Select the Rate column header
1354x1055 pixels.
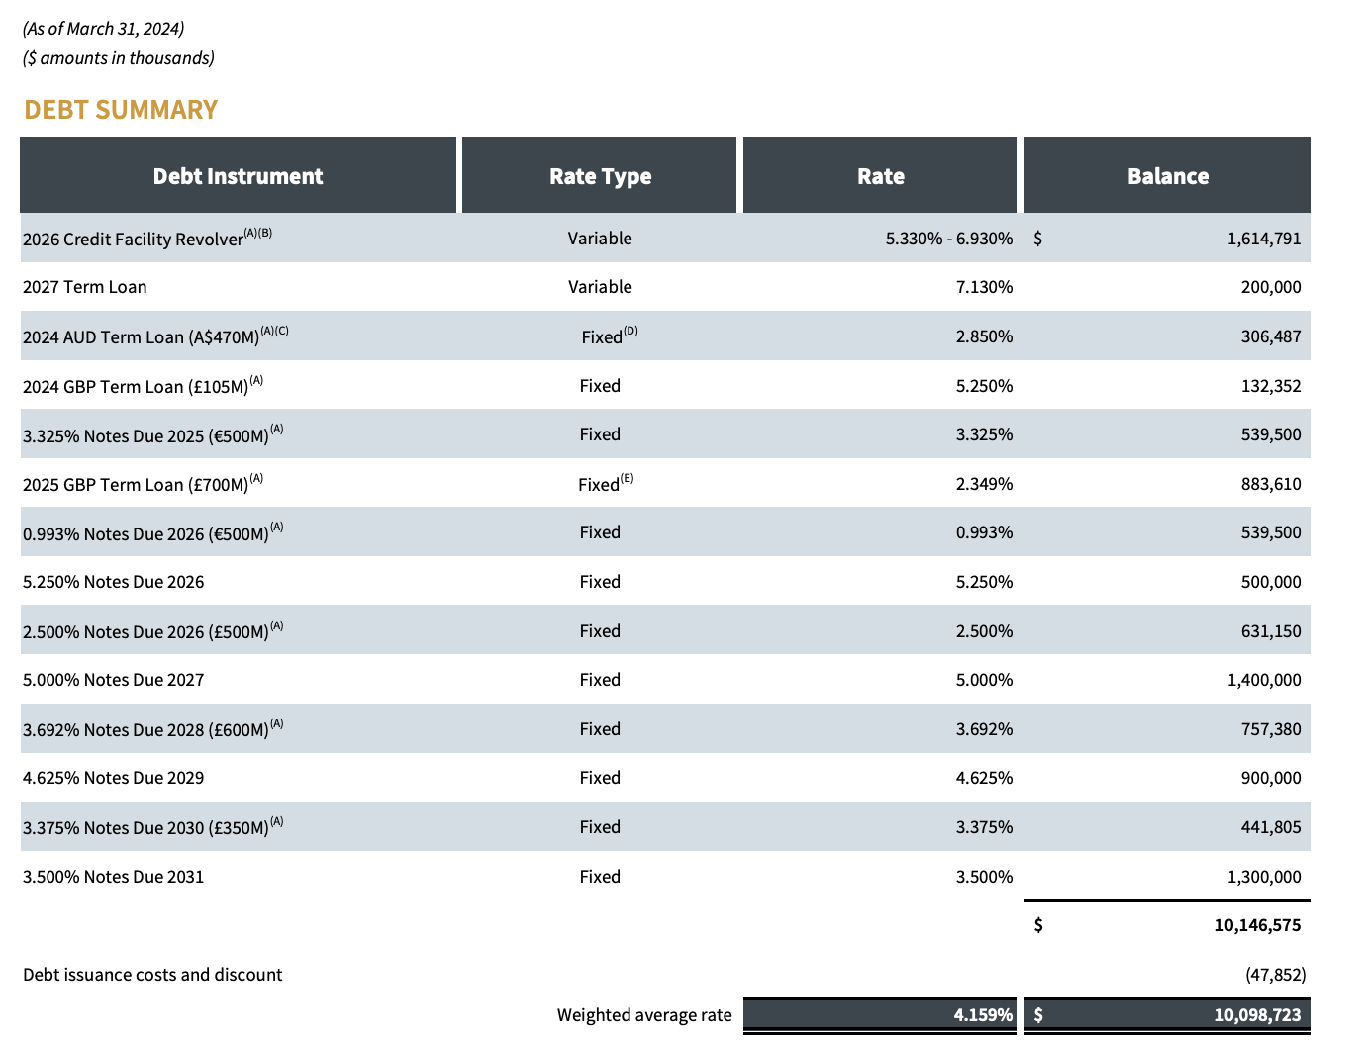(x=880, y=176)
